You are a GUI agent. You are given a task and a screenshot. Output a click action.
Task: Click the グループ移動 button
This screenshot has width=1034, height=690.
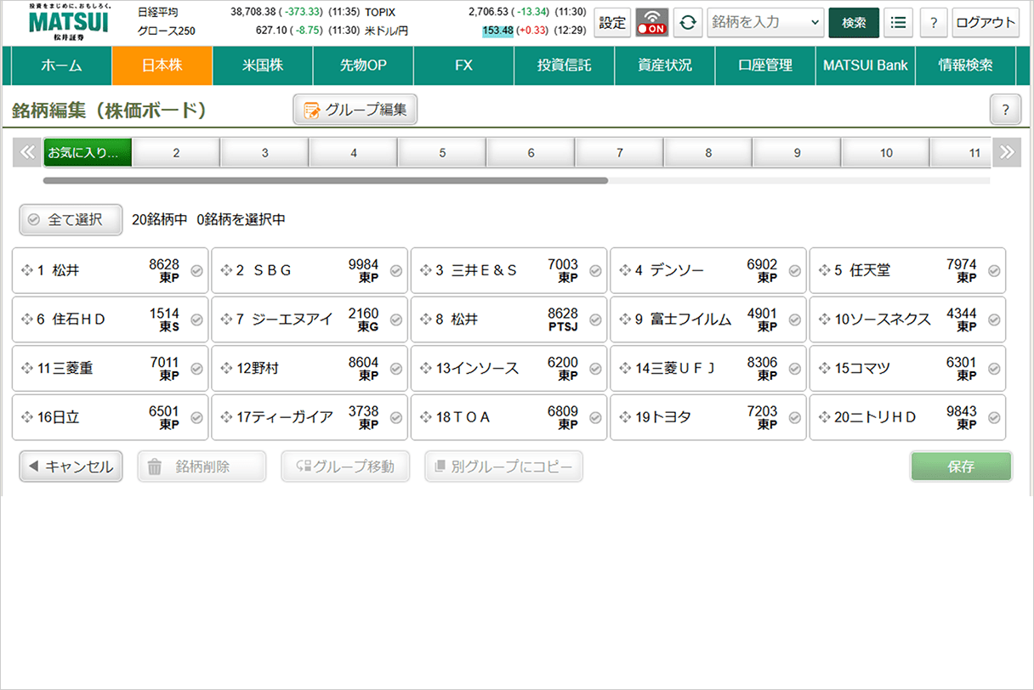pos(345,467)
